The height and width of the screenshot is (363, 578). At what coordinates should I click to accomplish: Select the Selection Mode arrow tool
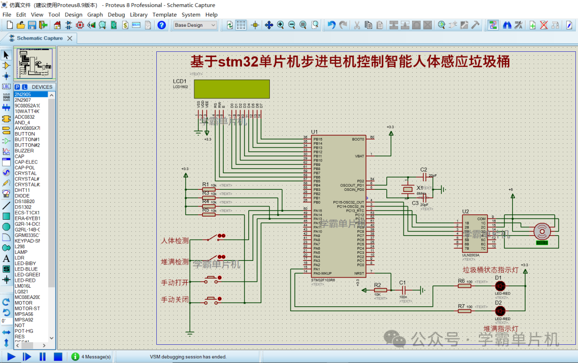pyautogui.click(x=6, y=55)
